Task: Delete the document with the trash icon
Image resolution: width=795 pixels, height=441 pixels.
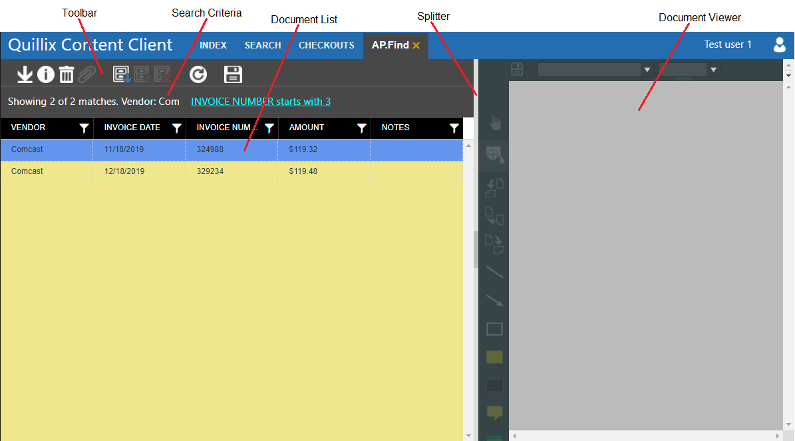Action: (x=67, y=74)
